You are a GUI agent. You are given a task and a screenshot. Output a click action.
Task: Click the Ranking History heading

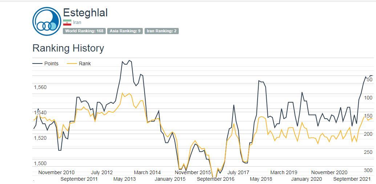coord(68,48)
